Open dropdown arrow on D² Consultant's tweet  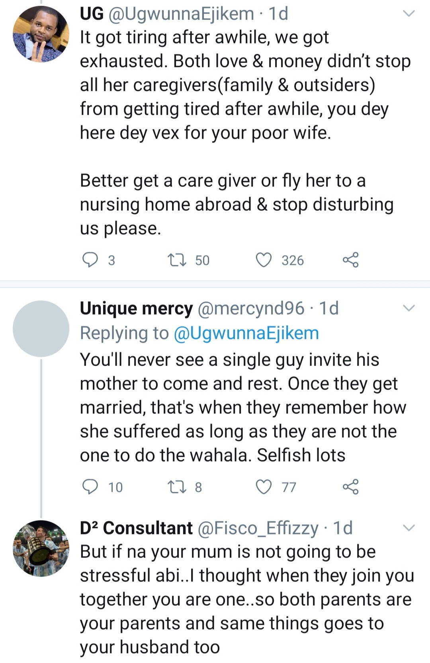pos(409,528)
